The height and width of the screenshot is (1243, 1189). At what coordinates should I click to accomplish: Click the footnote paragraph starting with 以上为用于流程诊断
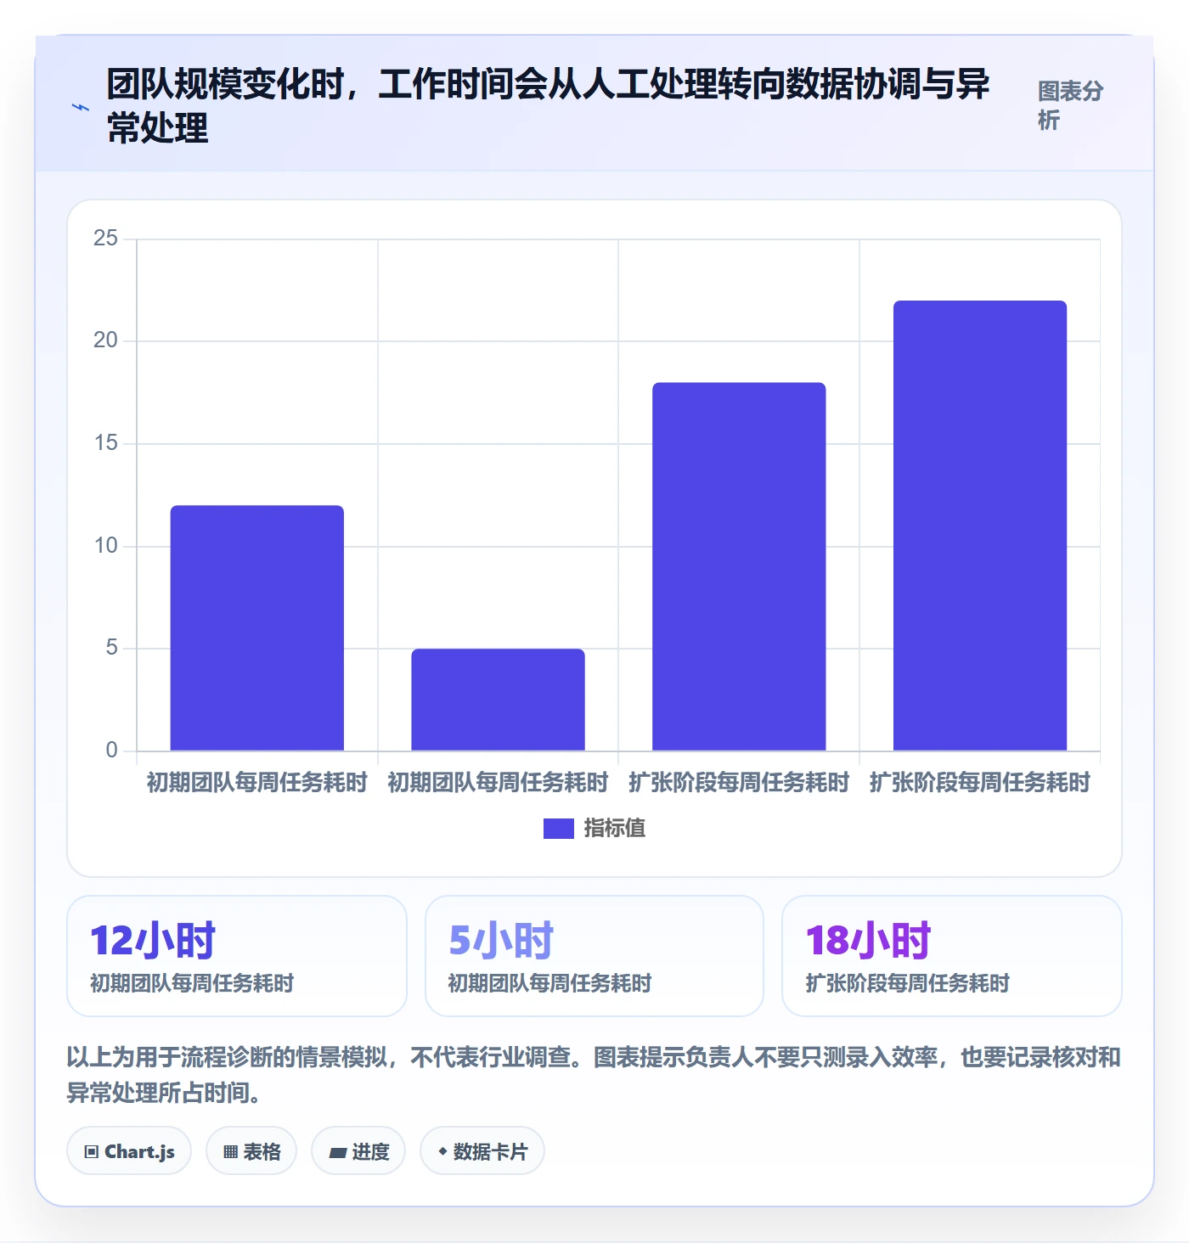pos(594,1074)
